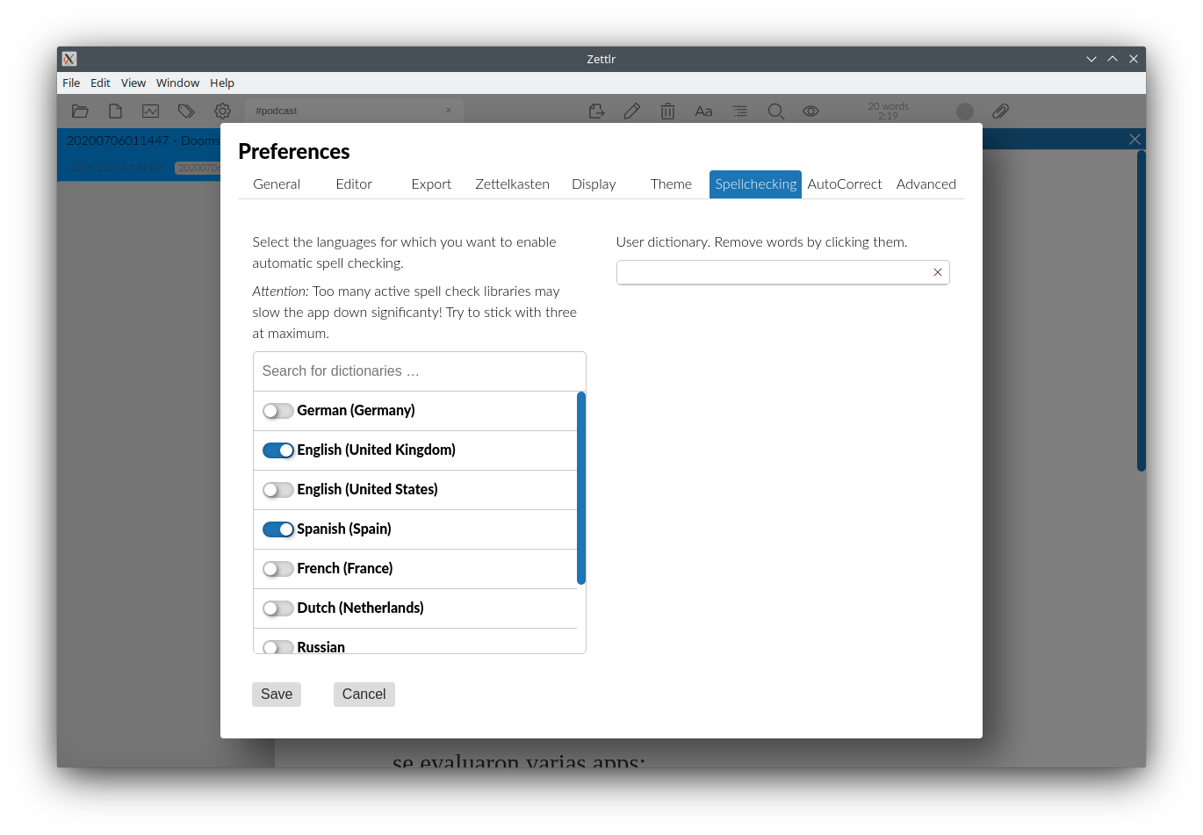Click the editor vertical scrollbar
The width and height of the screenshot is (1203, 835).
coord(1142,311)
